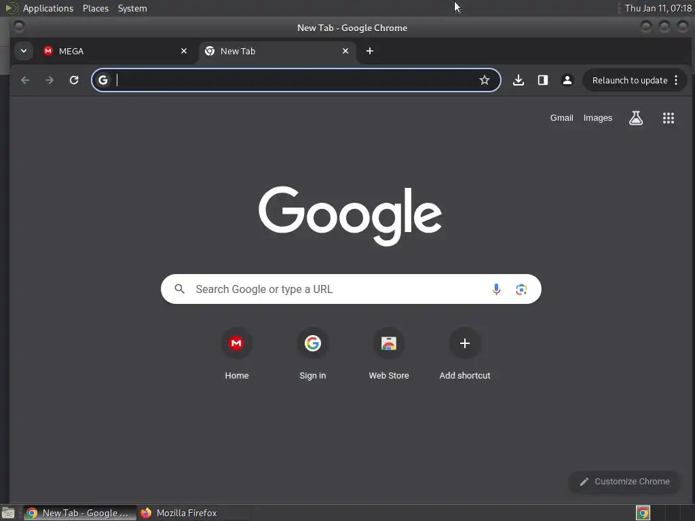Close the New Tab tab

(345, 51)
